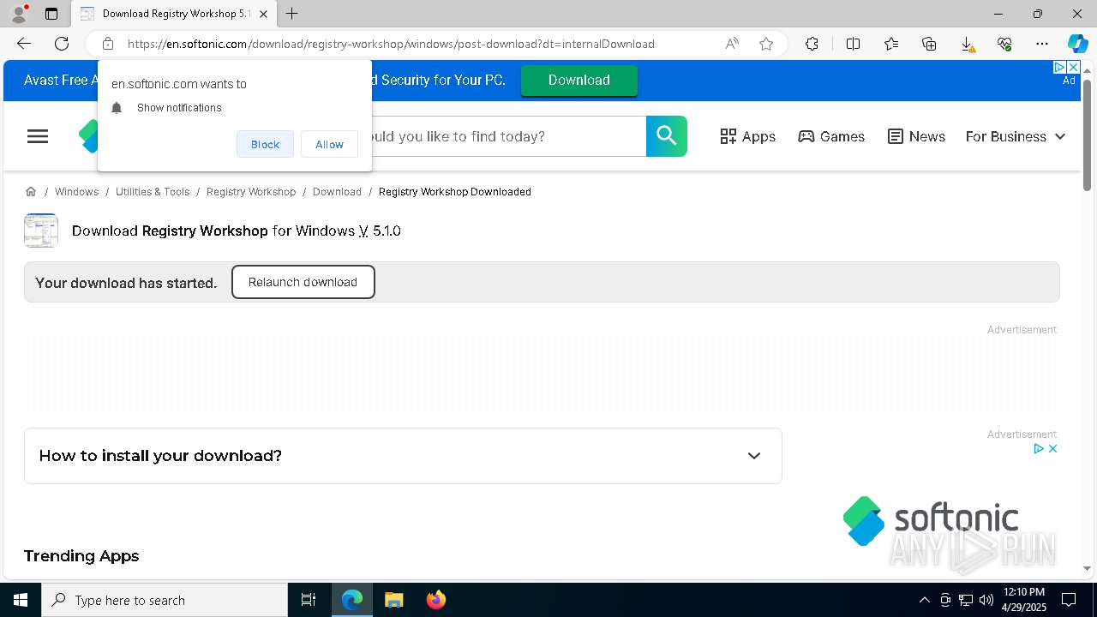This screenshot has height=617, width=1097.
Task: Refresh the current page
Action: click(62, 44)
